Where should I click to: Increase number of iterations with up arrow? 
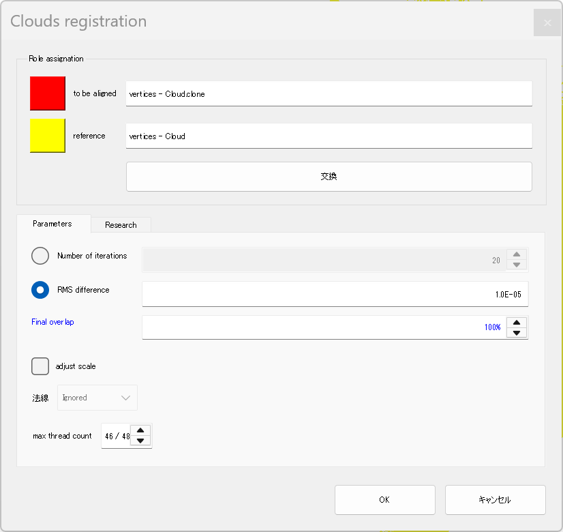point(517,254)
